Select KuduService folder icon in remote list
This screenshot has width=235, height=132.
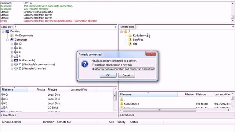[x=122, y=103]
